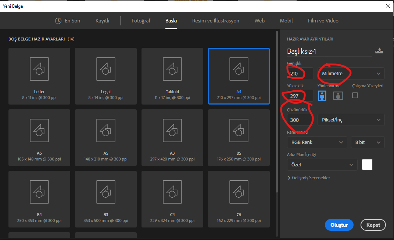This screenshot has height=240, width=394.
Task: Choose the Letter preset document icon
Action: pos(39,69)
